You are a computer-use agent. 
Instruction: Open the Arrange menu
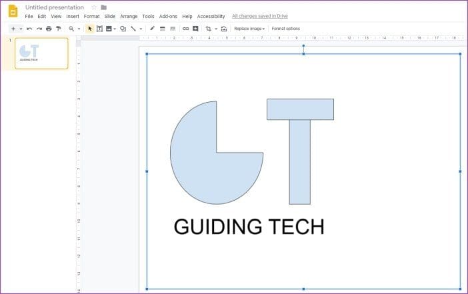click(x=129, y=17)
